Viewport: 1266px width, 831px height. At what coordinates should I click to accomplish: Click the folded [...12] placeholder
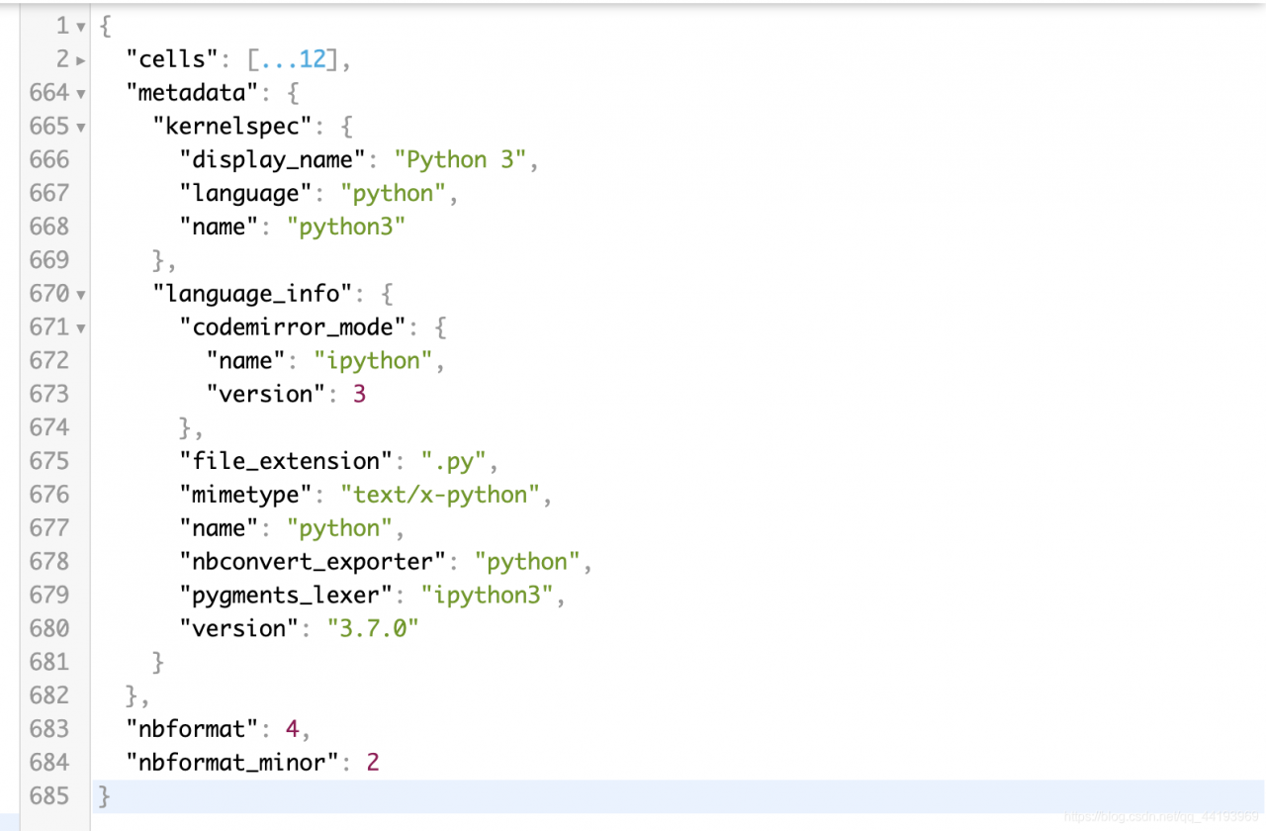pos(293,59)
